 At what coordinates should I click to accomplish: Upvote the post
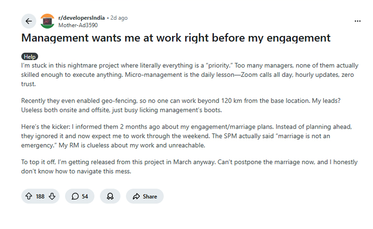[x=29, y=196]
